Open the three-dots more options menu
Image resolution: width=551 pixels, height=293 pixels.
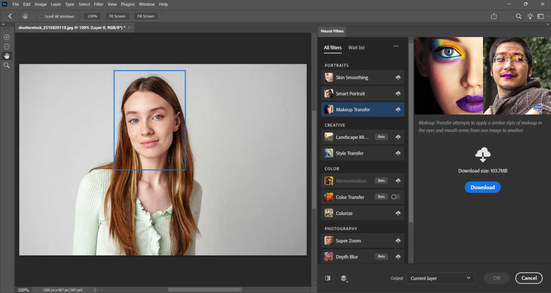pos(396,46)
